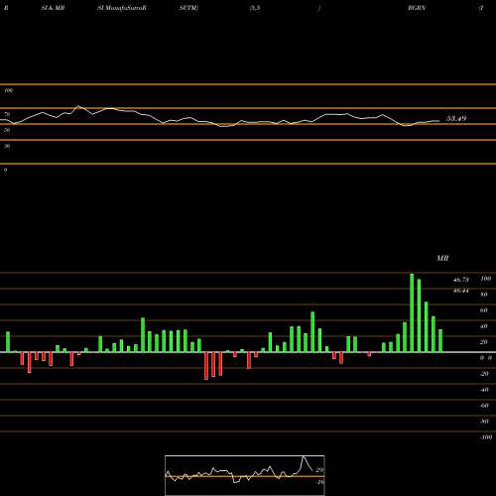Click the RSI axis label 100
The height and width of the screenshot is (496, 496).
[x=9, y=90]
